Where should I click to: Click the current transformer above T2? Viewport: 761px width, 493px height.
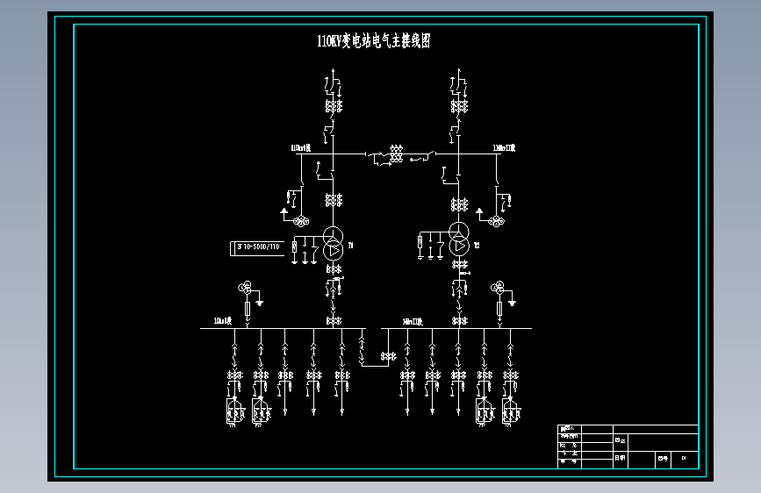459,204
